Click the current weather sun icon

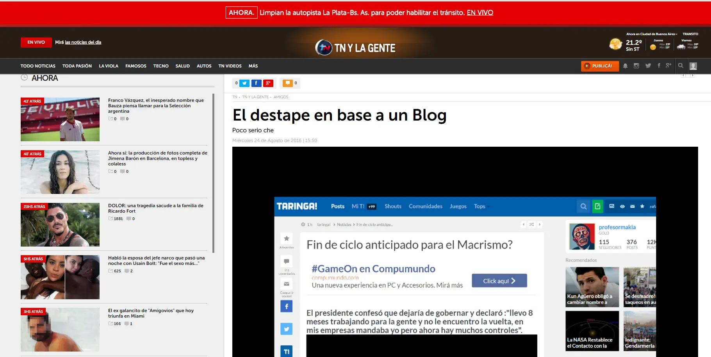point(616,44)
